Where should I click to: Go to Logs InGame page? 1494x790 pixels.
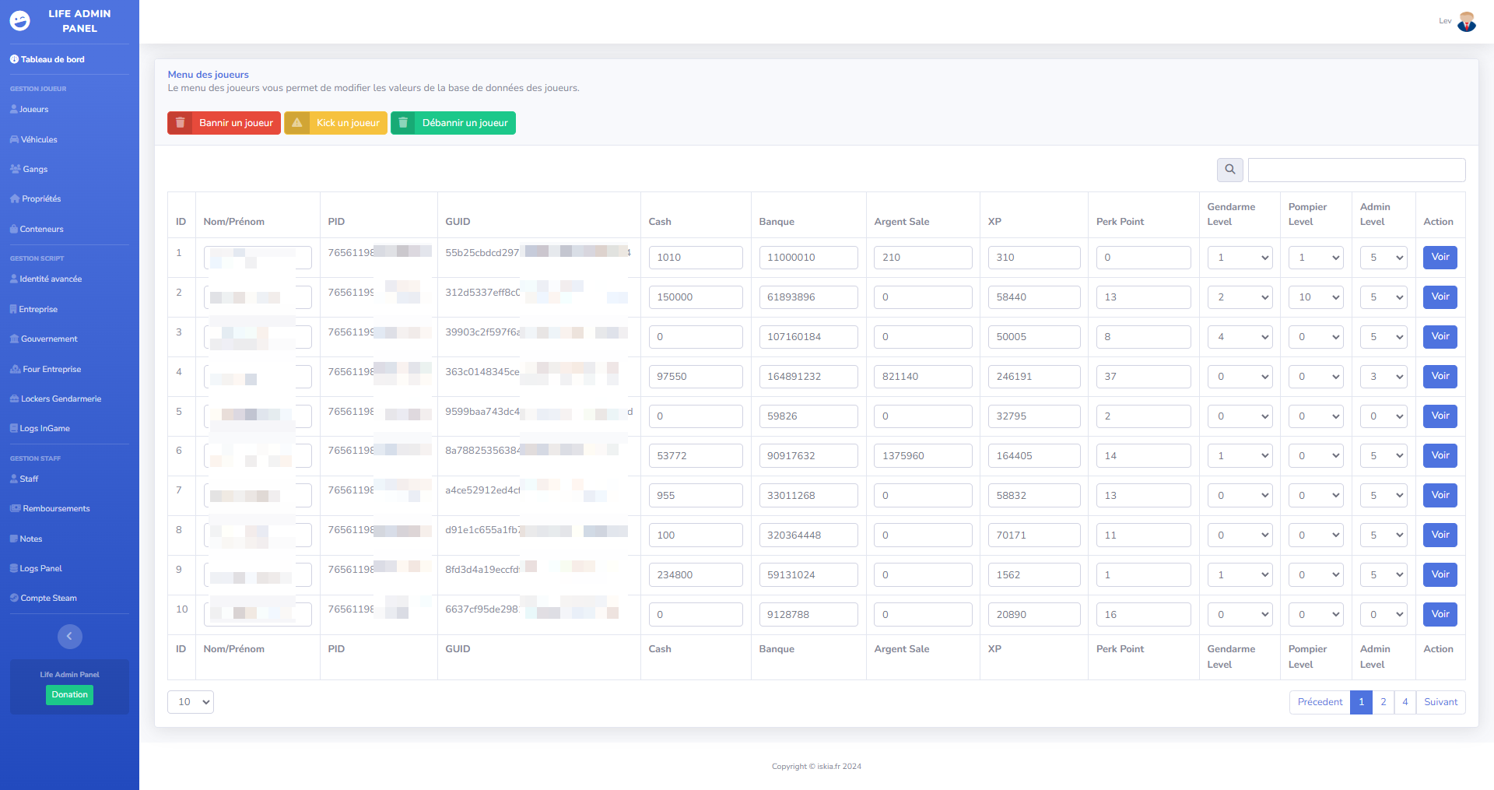pos(44,429)
